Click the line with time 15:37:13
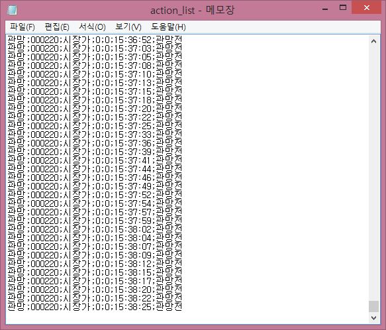The image size is (386, 330). click(95, 83)
